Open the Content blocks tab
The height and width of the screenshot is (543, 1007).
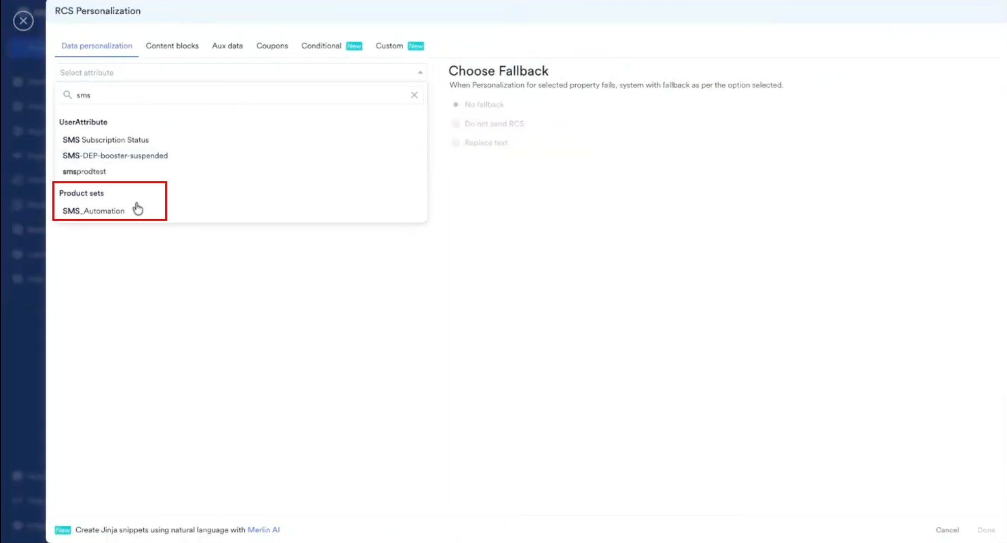[x=172, y=46]
